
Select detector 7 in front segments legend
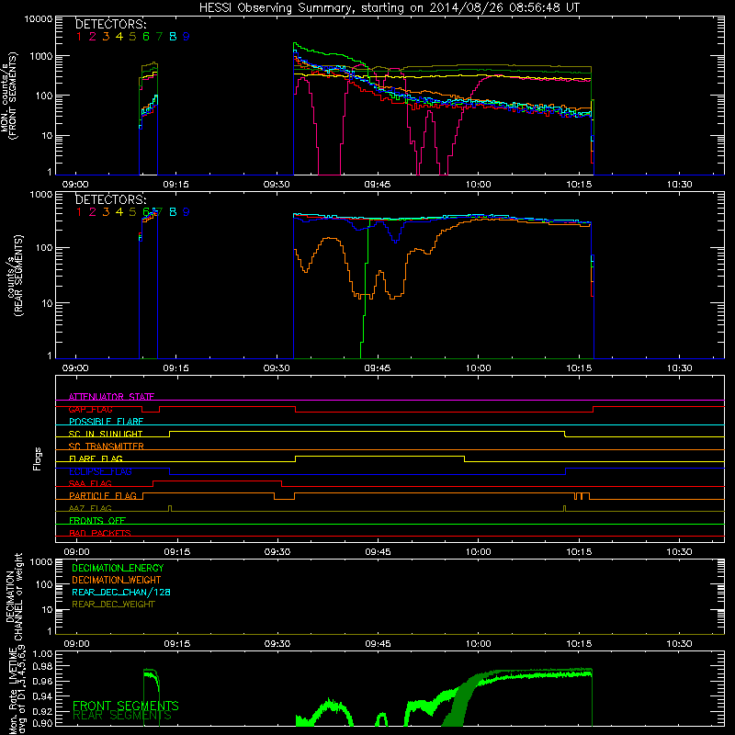tap(159, 37)
